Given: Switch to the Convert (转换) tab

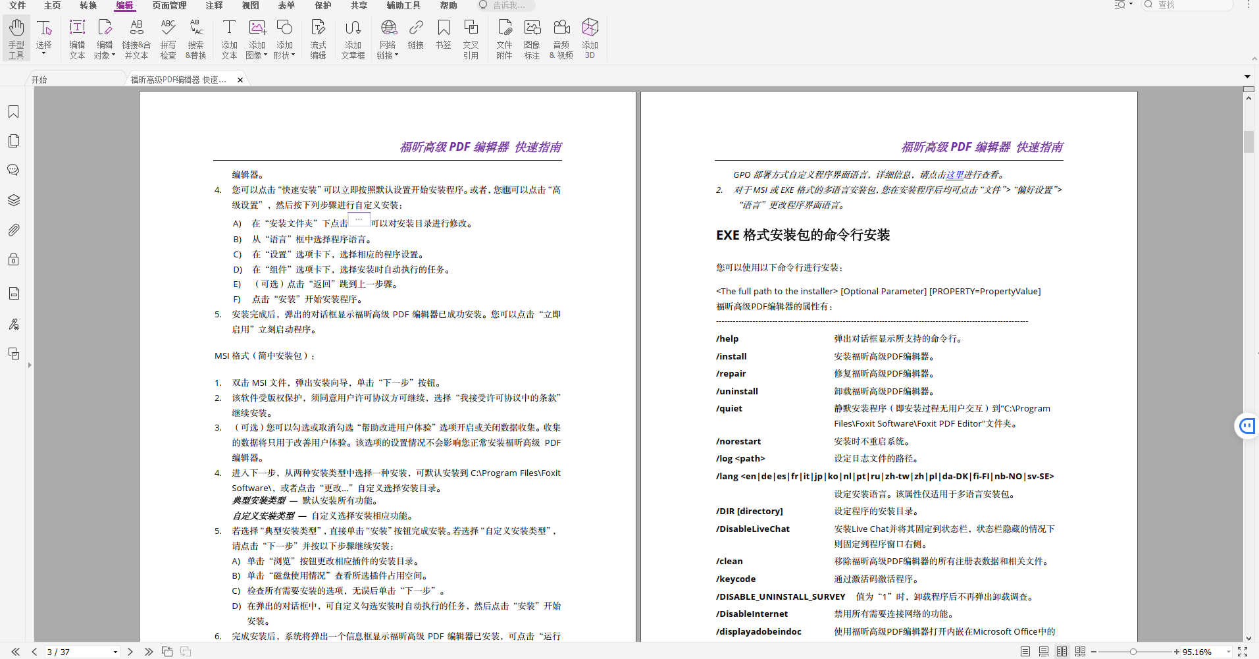Looking at the screenshot, I should tap(88, 5).
